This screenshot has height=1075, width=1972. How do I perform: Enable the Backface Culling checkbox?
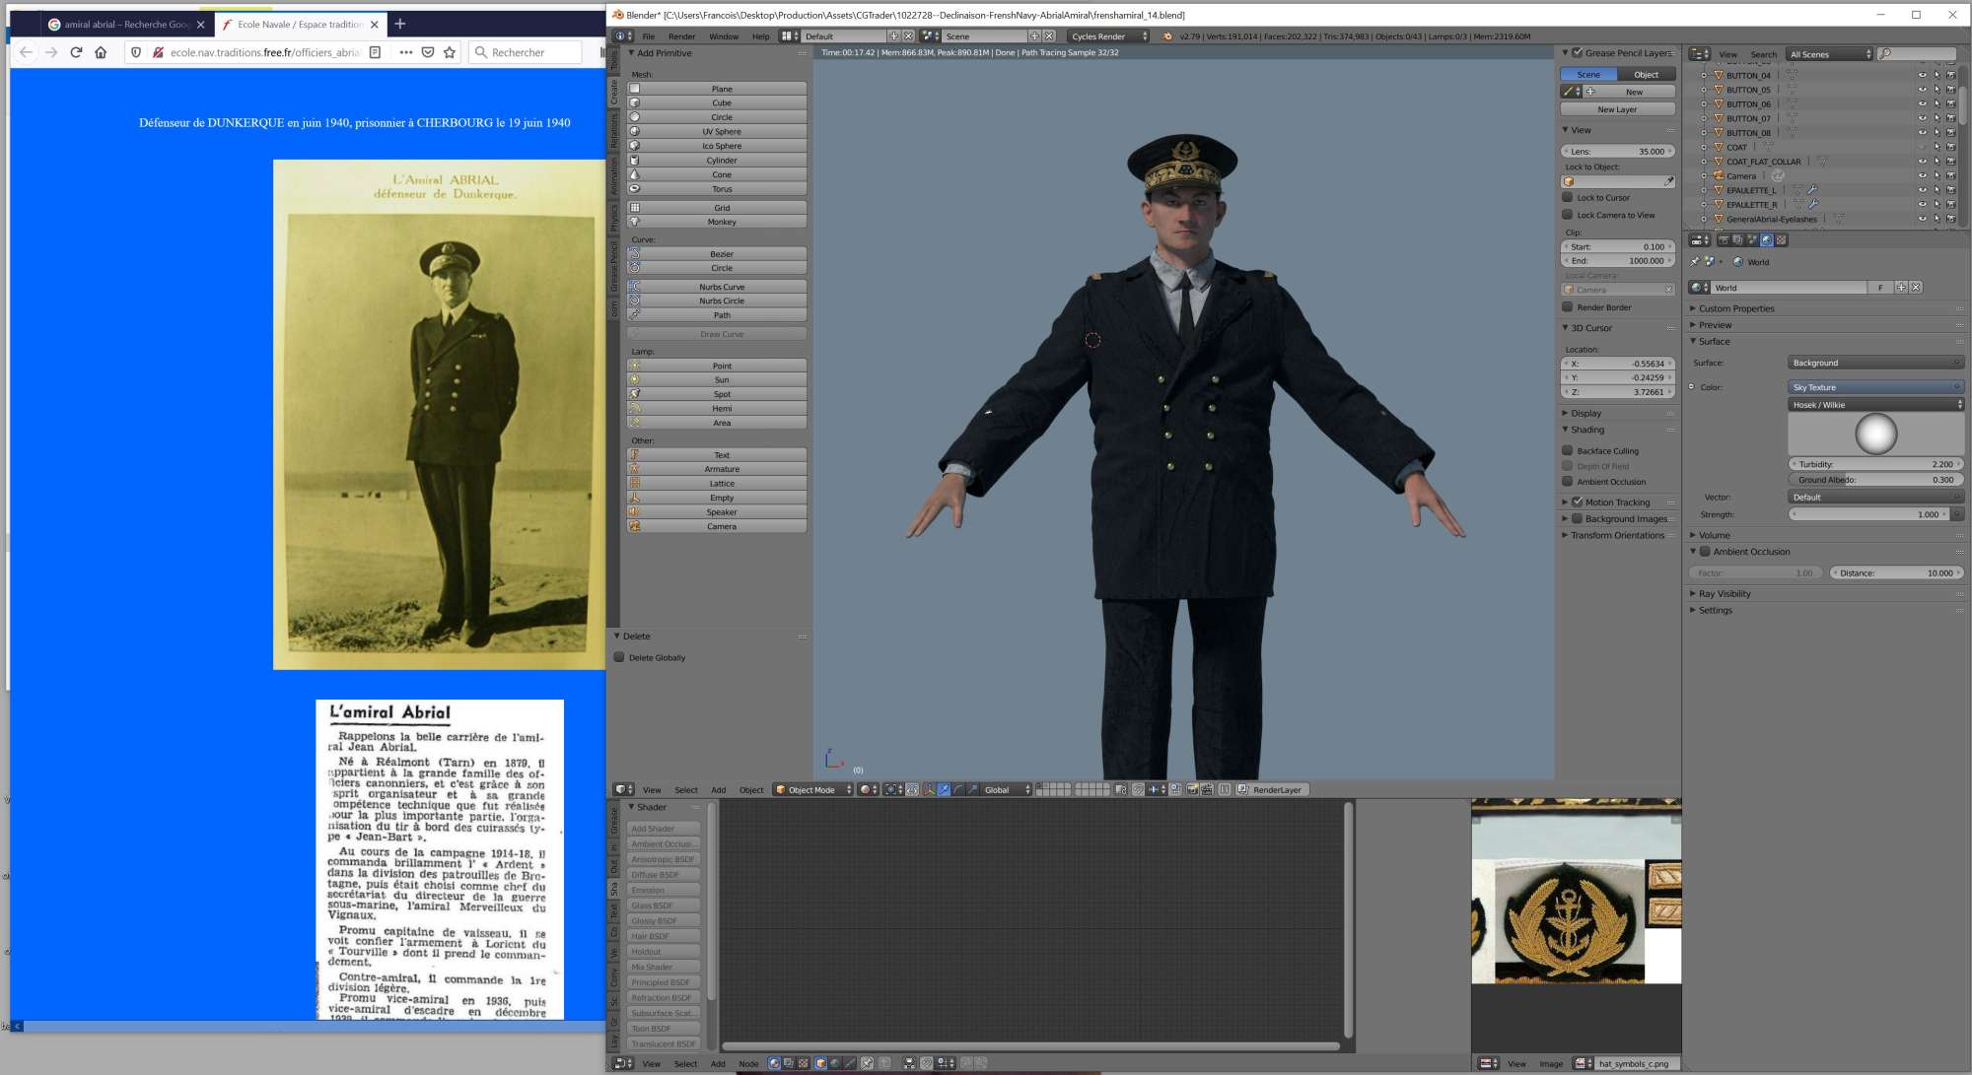tap(1568, 450)
